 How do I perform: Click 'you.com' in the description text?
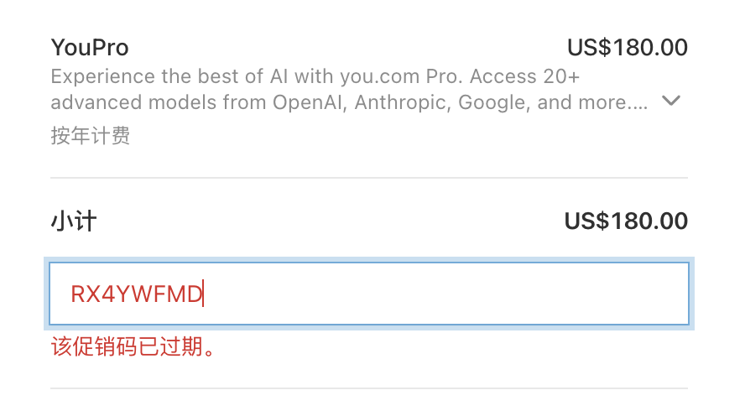pyautogui.click(x=380, y=76)
